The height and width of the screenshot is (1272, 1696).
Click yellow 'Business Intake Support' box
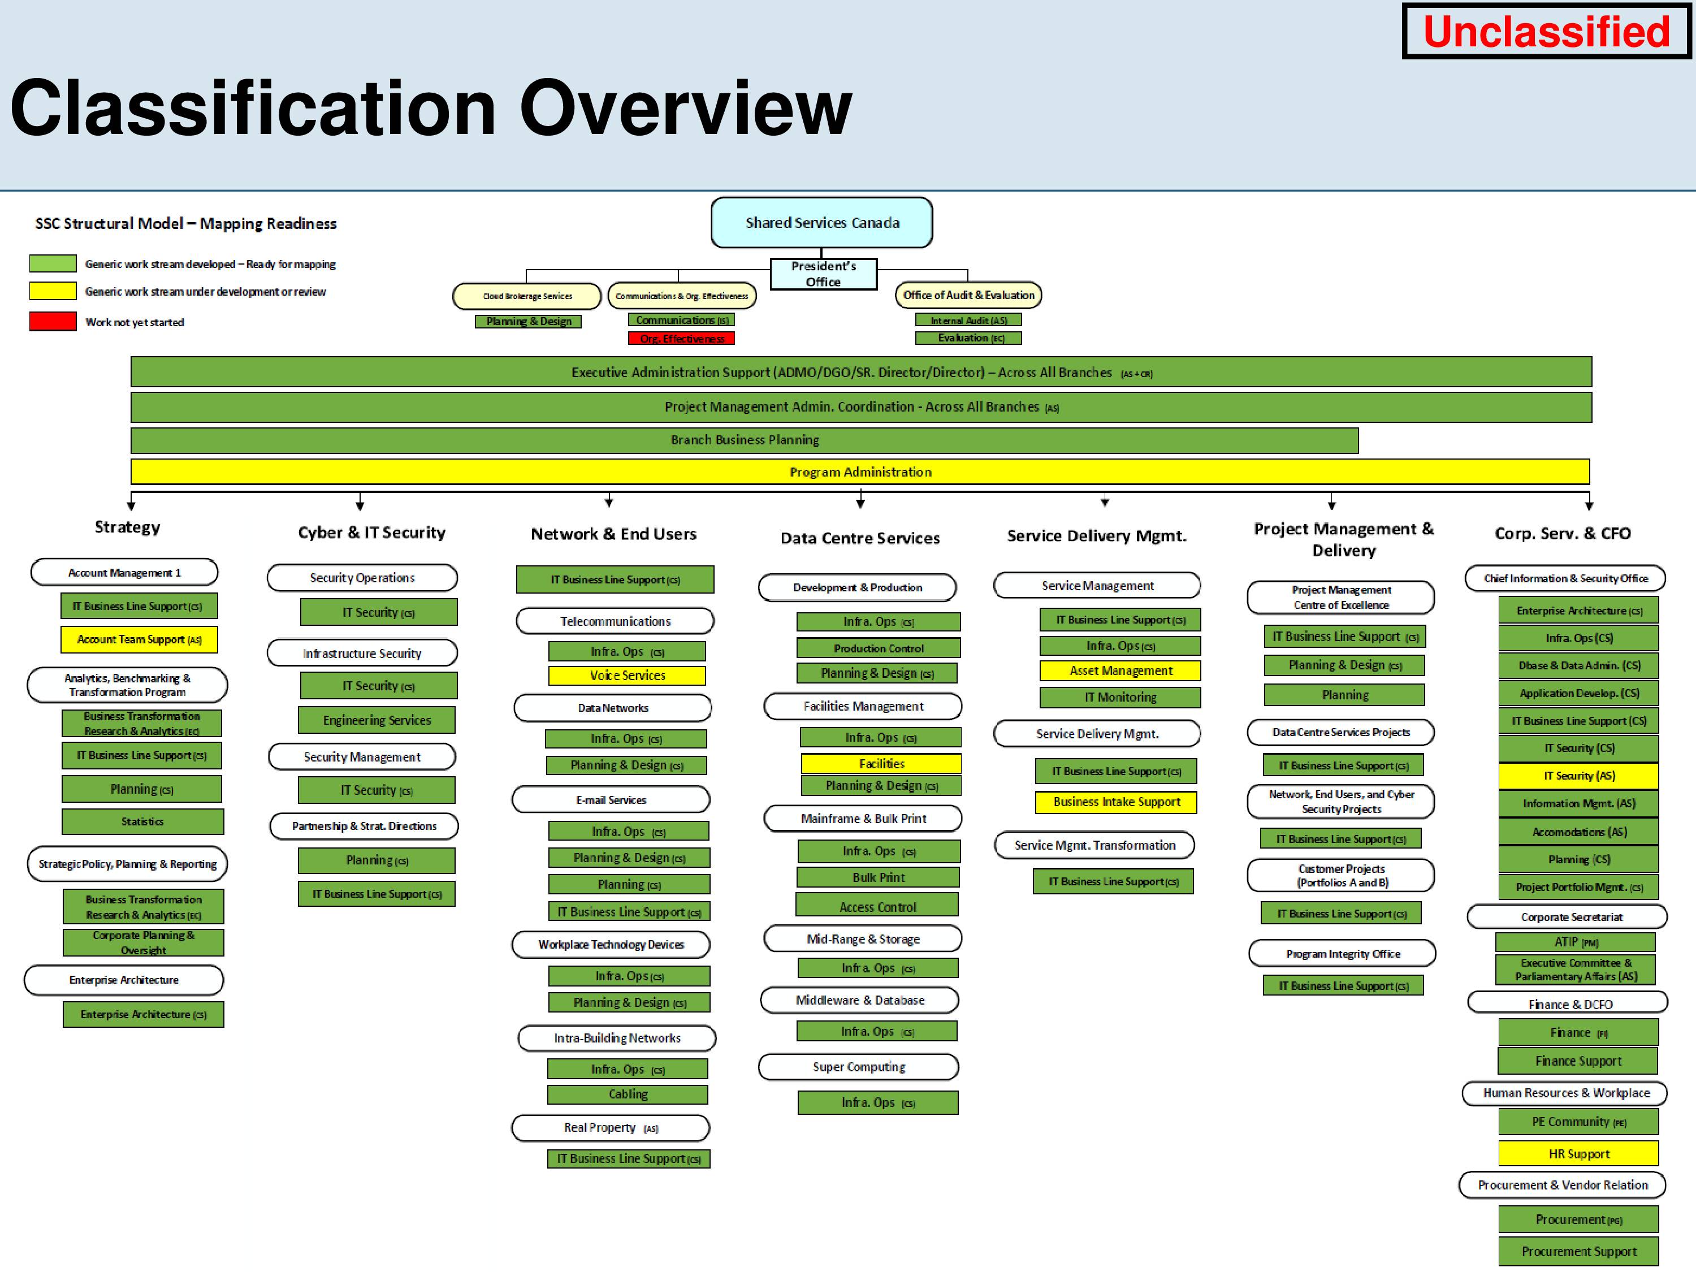click(1117, 802)
